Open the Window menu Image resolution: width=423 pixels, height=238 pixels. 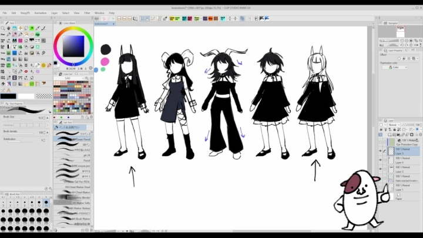pyautogui.click(x=99, y=13)
